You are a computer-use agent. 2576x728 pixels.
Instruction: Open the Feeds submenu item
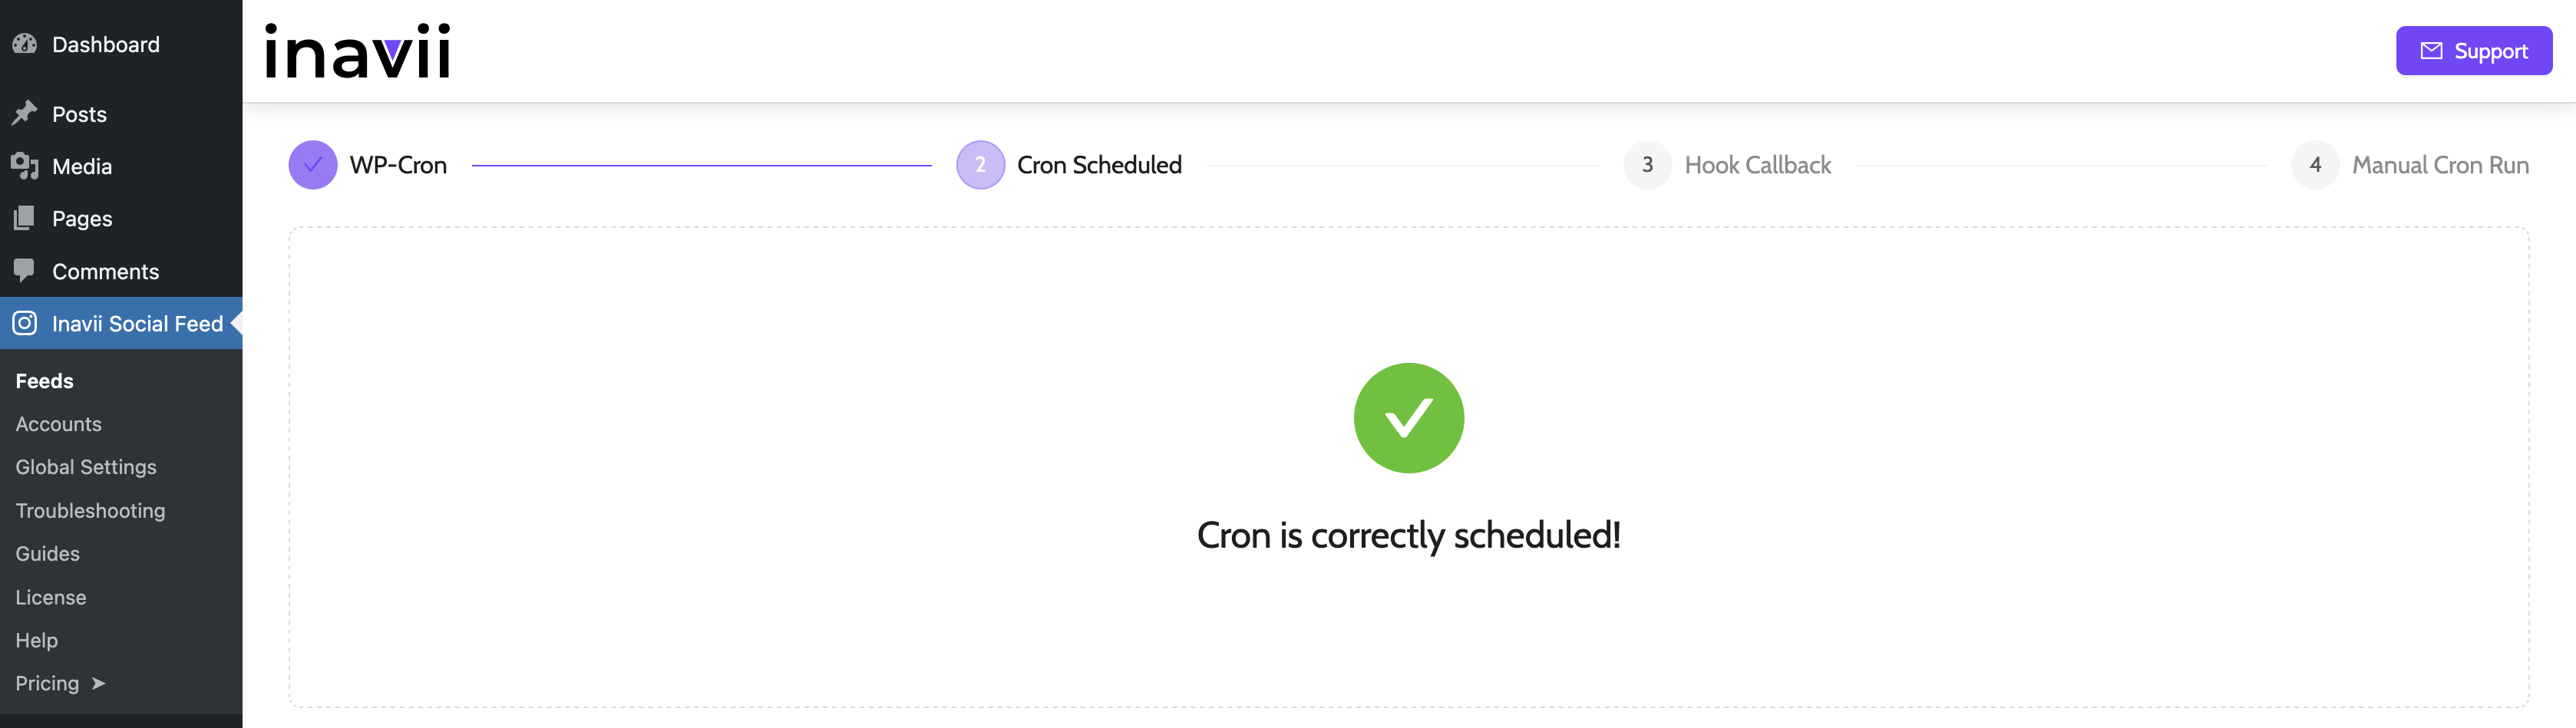[x=45, y=381]
